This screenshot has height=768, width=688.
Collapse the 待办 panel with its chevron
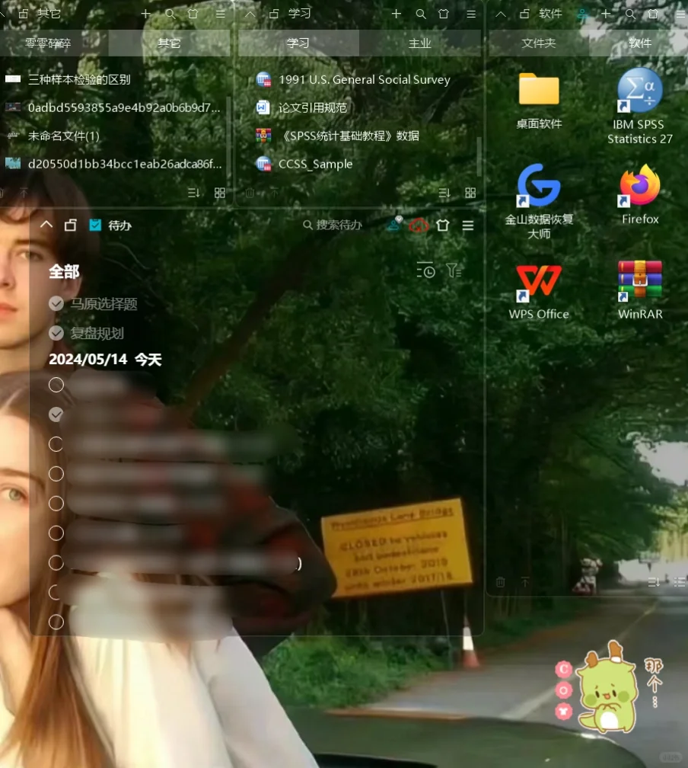point(46,225)
